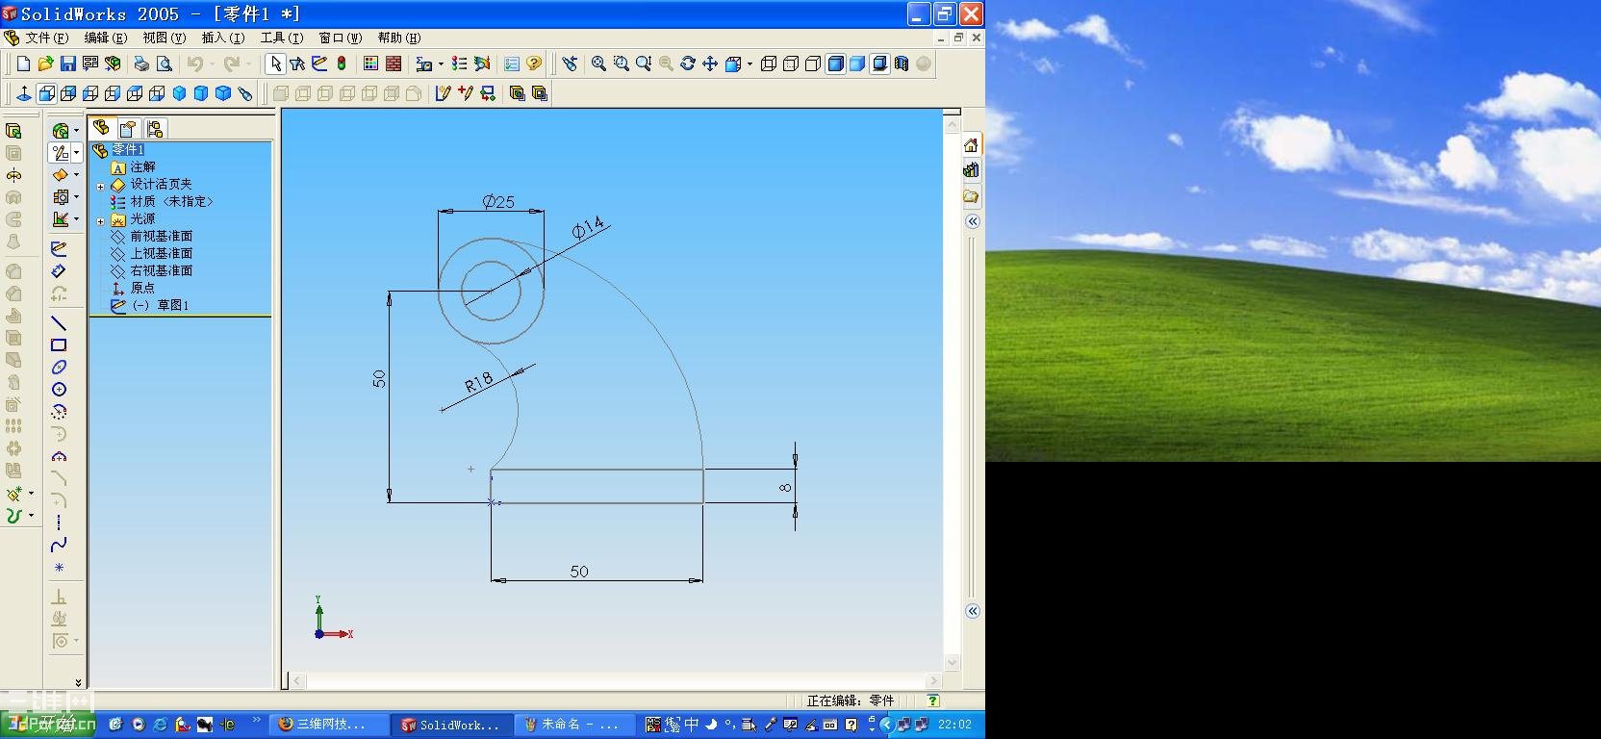Select the Smart Dimension tool

(59, 270)
